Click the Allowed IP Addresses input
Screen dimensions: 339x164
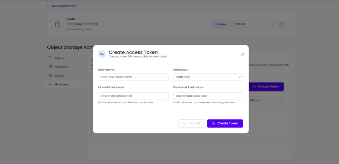coord(133,96)
